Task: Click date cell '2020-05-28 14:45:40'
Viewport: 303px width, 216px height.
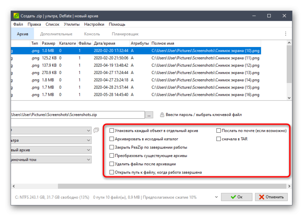Action: [x=111, y=95]
